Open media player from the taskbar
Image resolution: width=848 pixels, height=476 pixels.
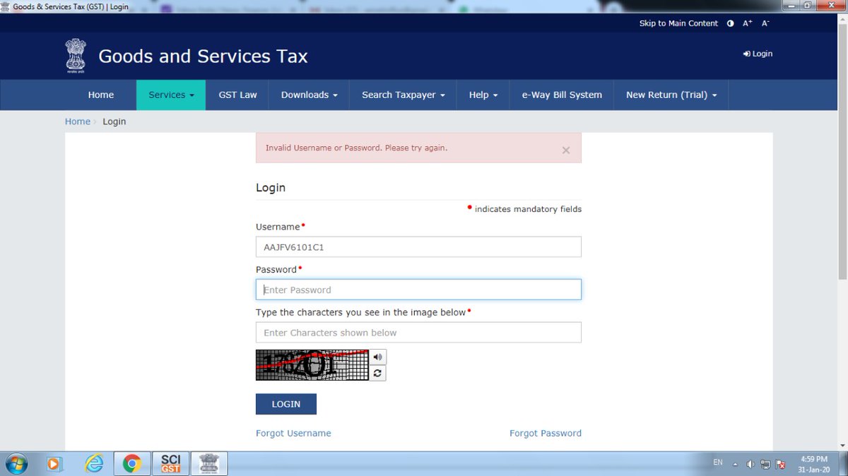[x=54, y=464]
